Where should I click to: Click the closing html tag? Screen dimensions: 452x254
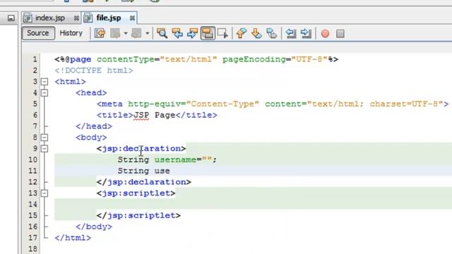tap(73, 238)
